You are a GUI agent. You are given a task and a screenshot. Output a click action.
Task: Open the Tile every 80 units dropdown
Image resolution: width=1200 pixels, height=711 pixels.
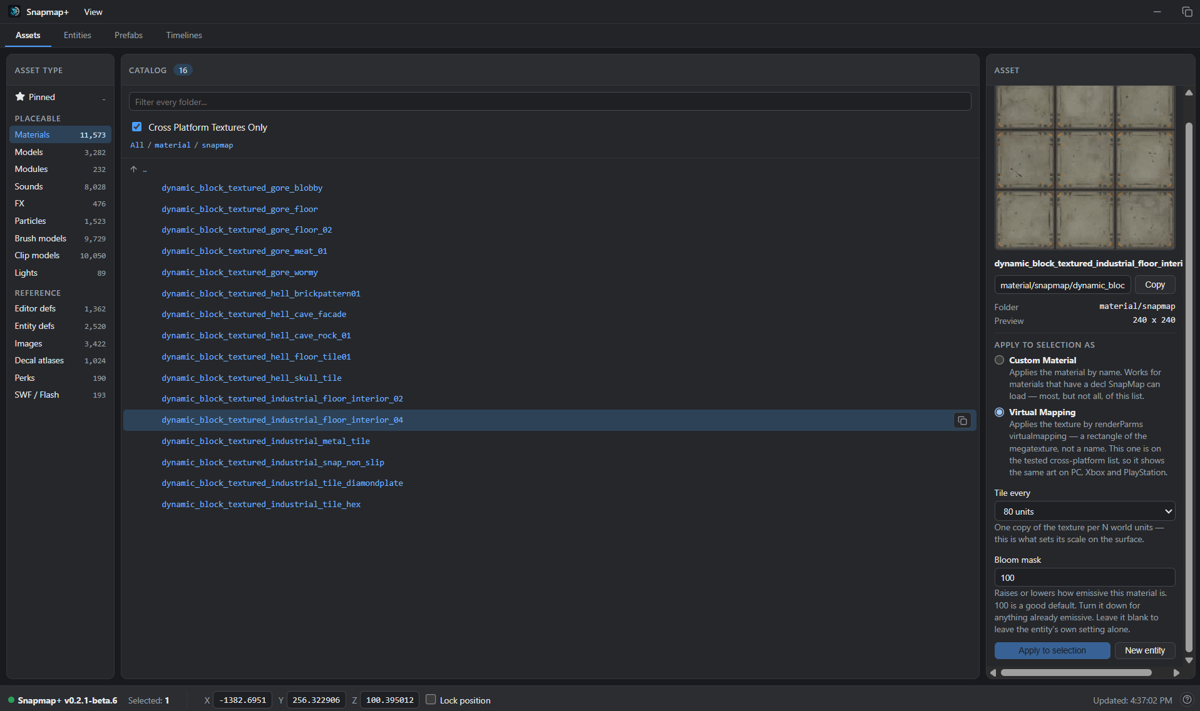click(1084, 512)
